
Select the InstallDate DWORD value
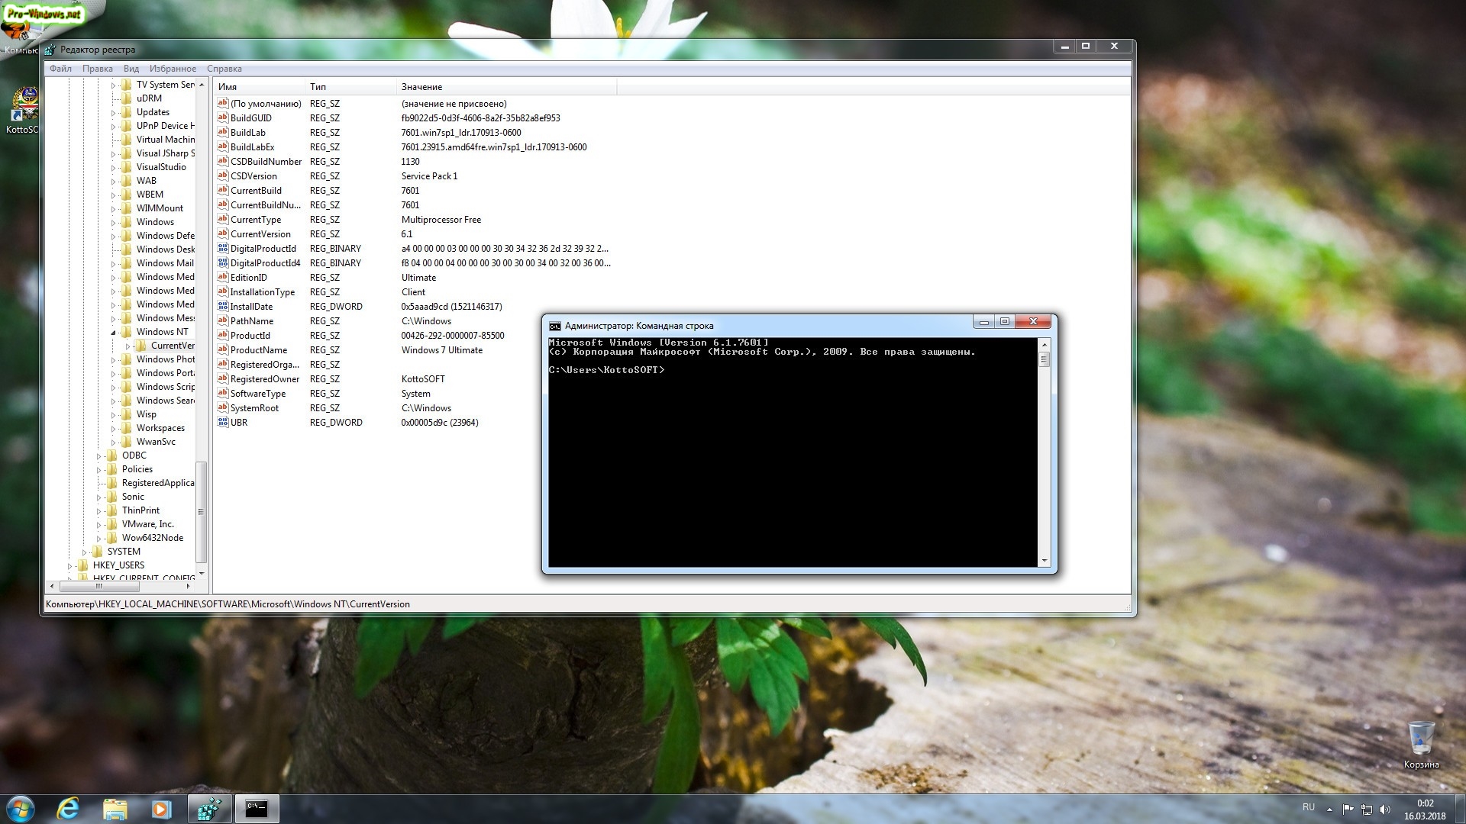[x=251, y=307]
